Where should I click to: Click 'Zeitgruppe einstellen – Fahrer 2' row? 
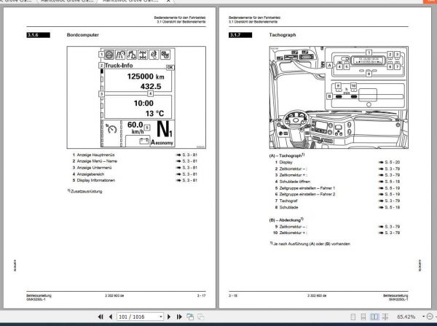[x=337, y=194]
